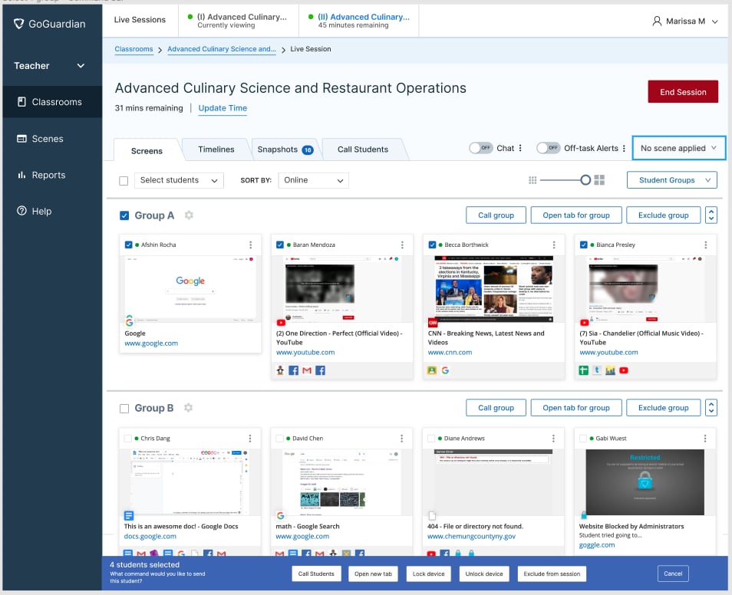Click Cancel in the selection bar
Image resolution: width=732 pixels, height=595 pixels.
673,574
